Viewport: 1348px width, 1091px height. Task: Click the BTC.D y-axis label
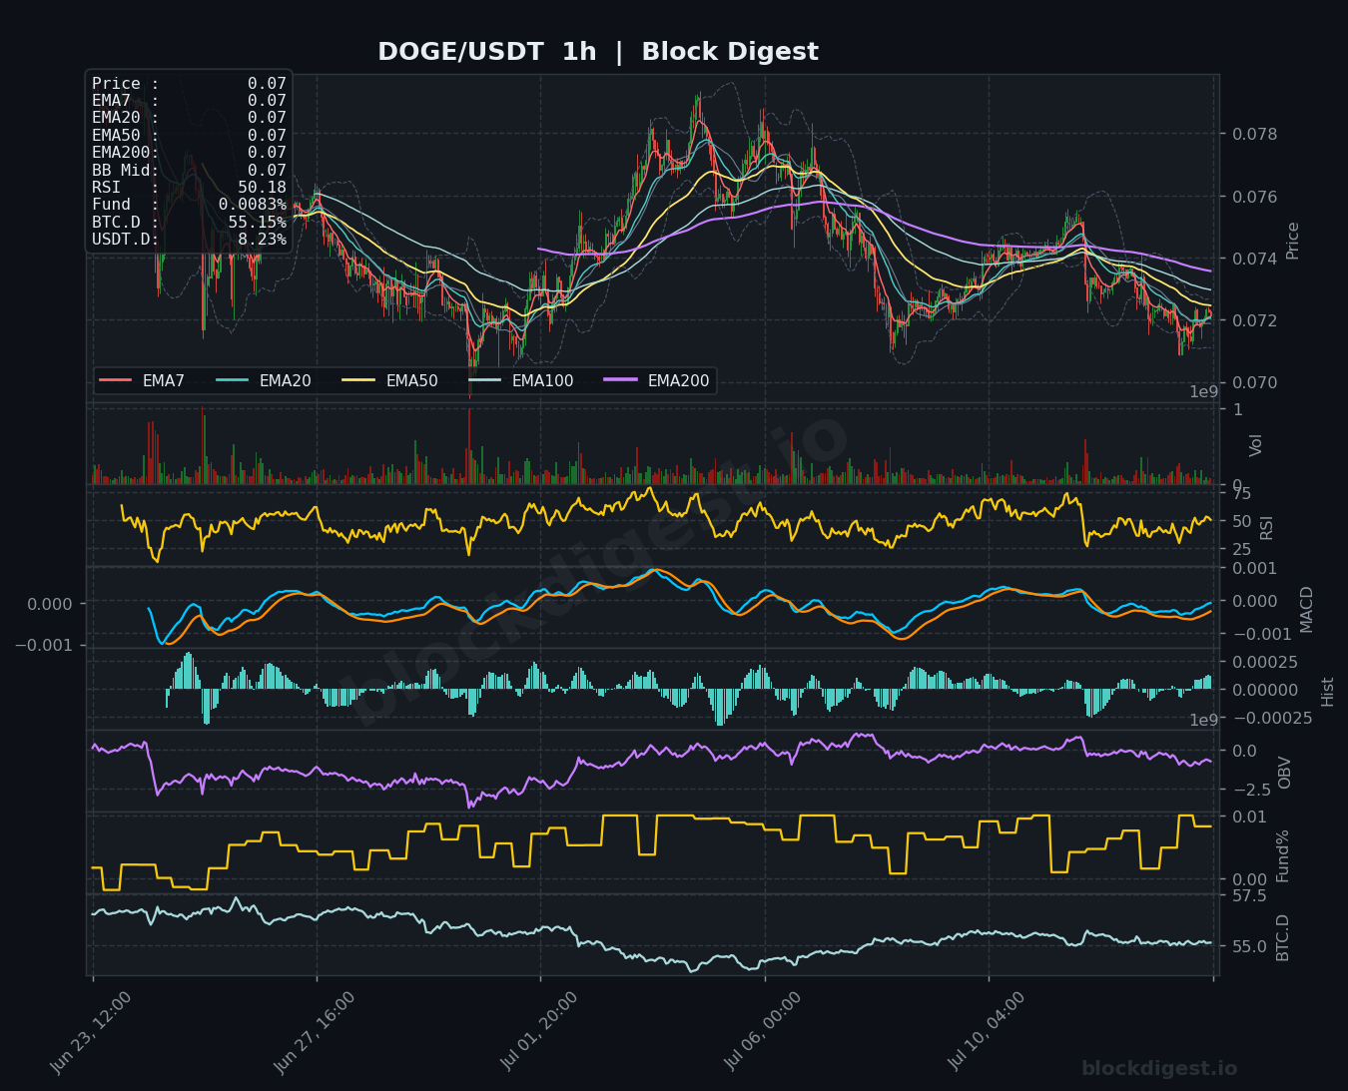coord(1283,937)
